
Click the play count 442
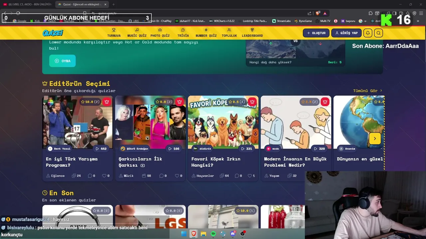point(101,149)
